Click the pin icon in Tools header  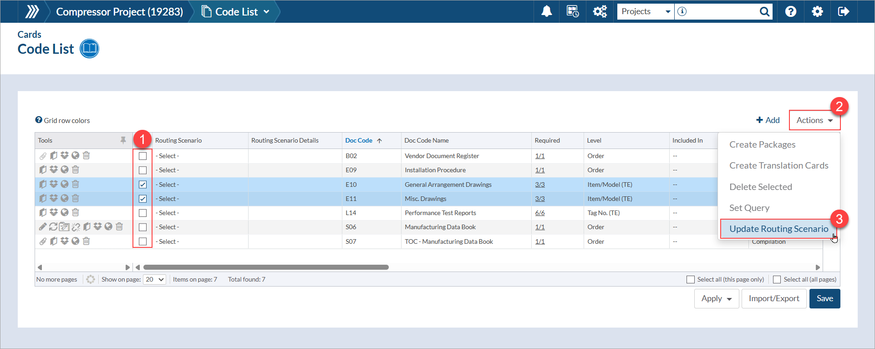123,140
